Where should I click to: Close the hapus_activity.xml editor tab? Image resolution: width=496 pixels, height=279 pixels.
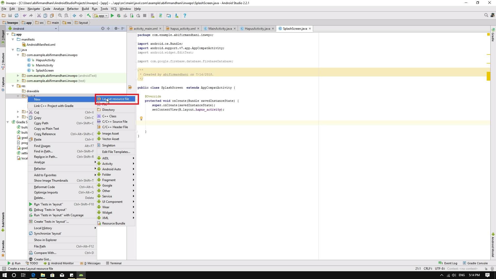click(x=198, y=28)
